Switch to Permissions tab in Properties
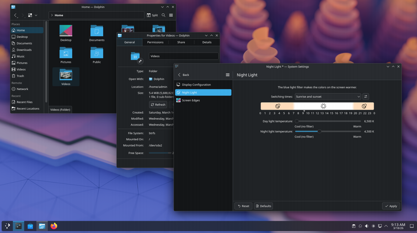417x233 pixels. 155,42
